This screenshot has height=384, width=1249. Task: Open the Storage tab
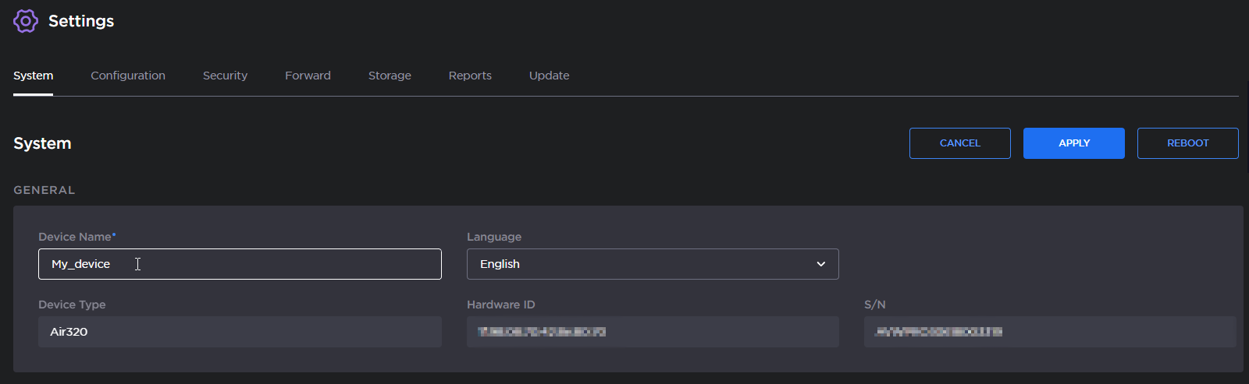click(390, 76)
